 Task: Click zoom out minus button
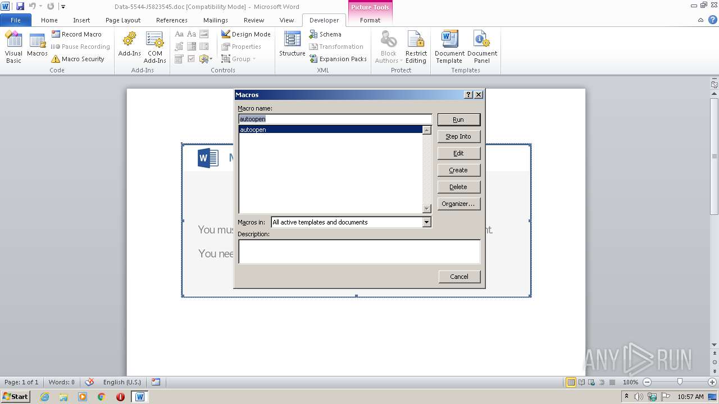647,382
